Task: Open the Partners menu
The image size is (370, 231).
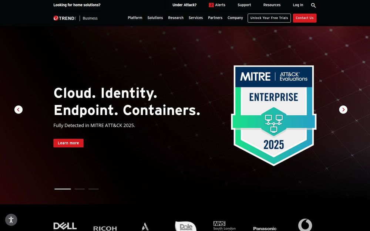Action: click(x=215, y=18)
